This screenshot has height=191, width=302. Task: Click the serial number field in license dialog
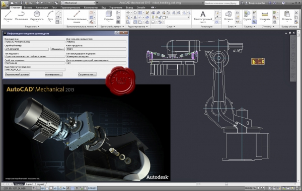(x=27, y=49)
